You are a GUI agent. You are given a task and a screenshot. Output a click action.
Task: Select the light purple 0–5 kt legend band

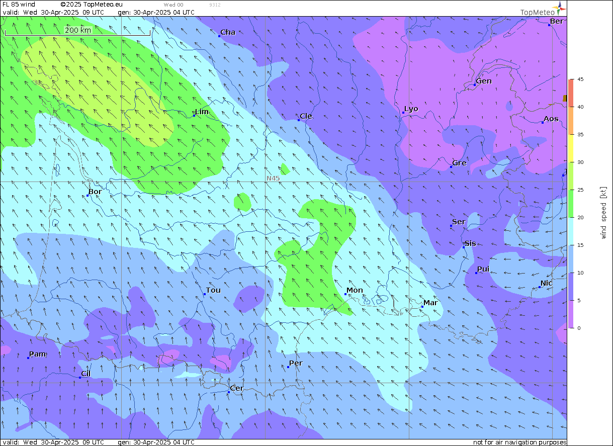coord(571,314)
